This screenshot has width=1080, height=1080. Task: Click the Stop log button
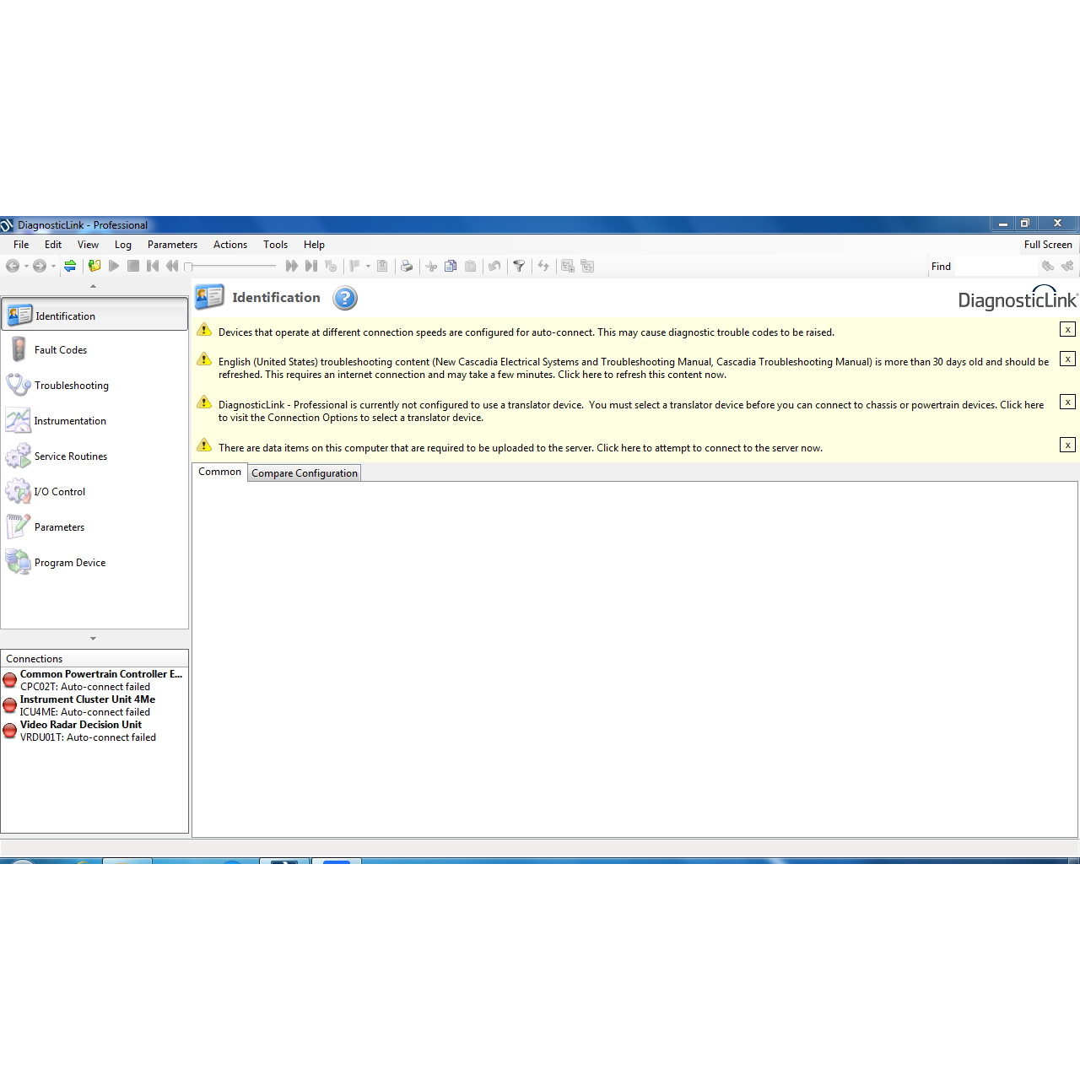(133, 266)
